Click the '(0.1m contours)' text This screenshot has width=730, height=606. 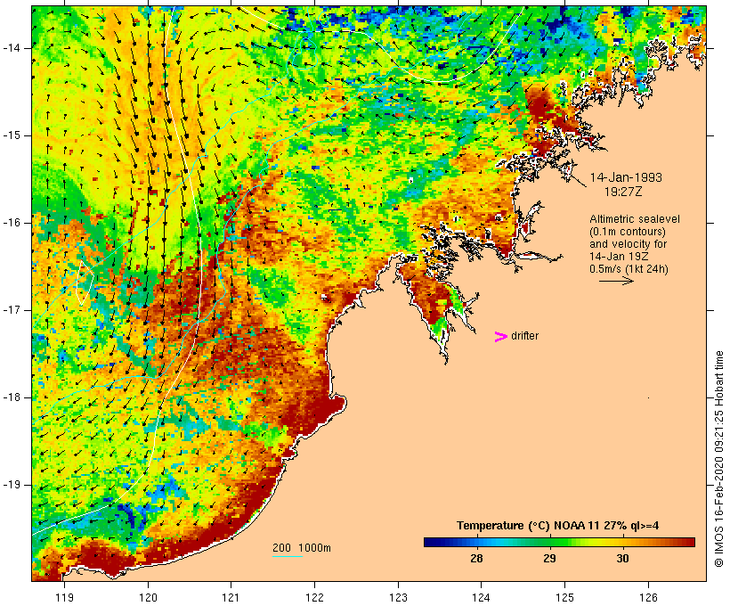coord(627,232)
